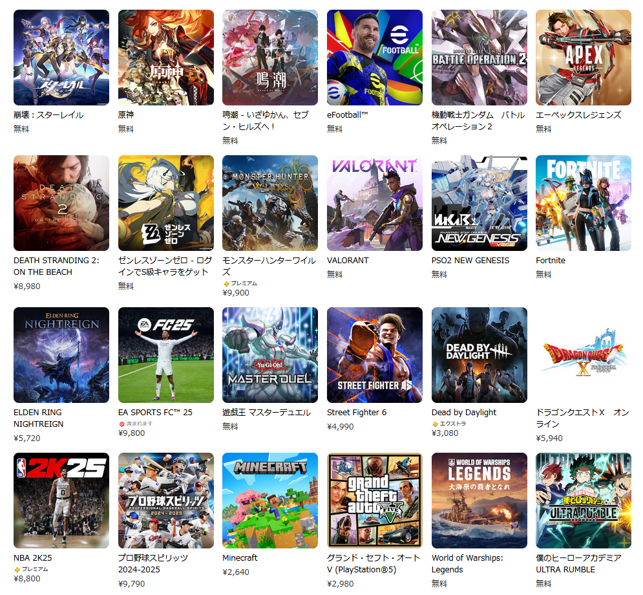This screenshot has height=595, width=643.
Task: Click the VALORANT title text
Action: [x=348, y=261]
